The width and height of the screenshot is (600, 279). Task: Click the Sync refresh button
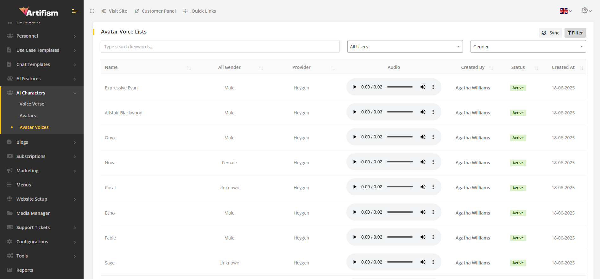550,33
